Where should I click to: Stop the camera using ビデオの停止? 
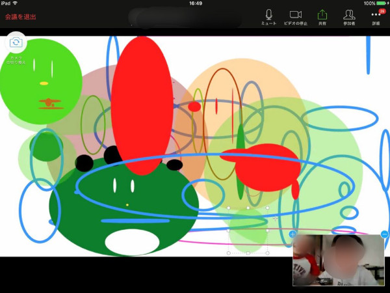[x=296, y=17]
